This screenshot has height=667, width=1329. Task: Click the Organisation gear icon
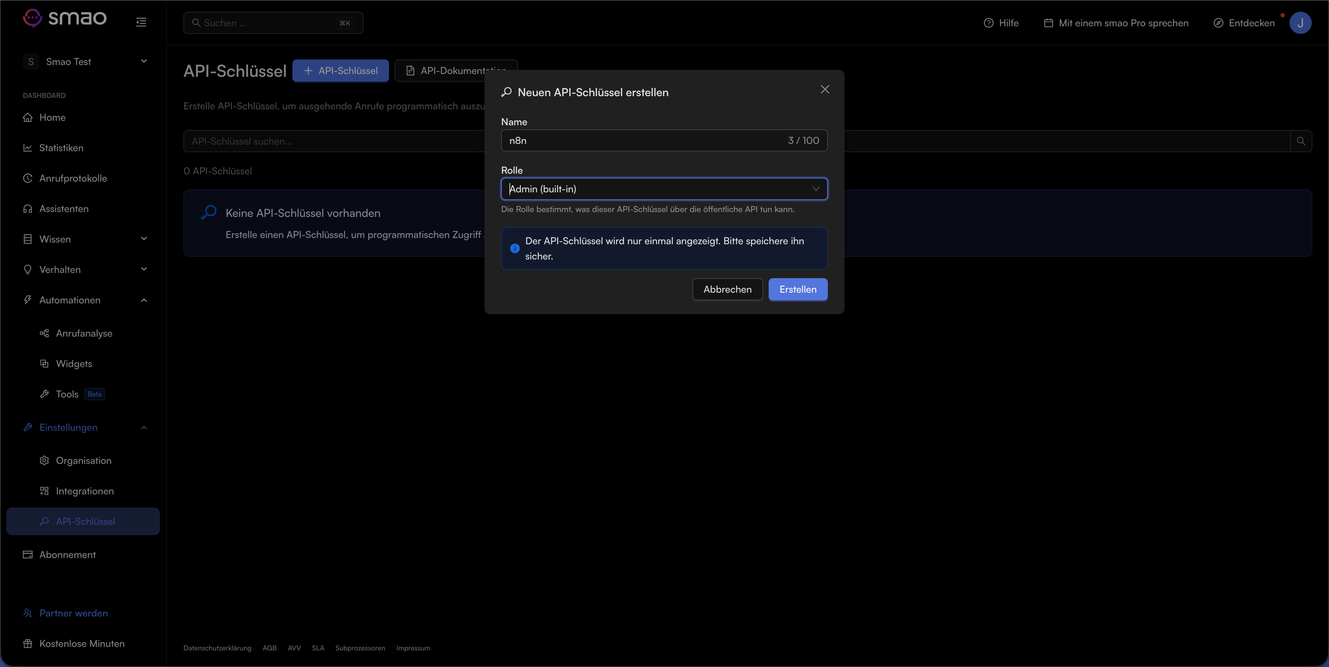44,460
